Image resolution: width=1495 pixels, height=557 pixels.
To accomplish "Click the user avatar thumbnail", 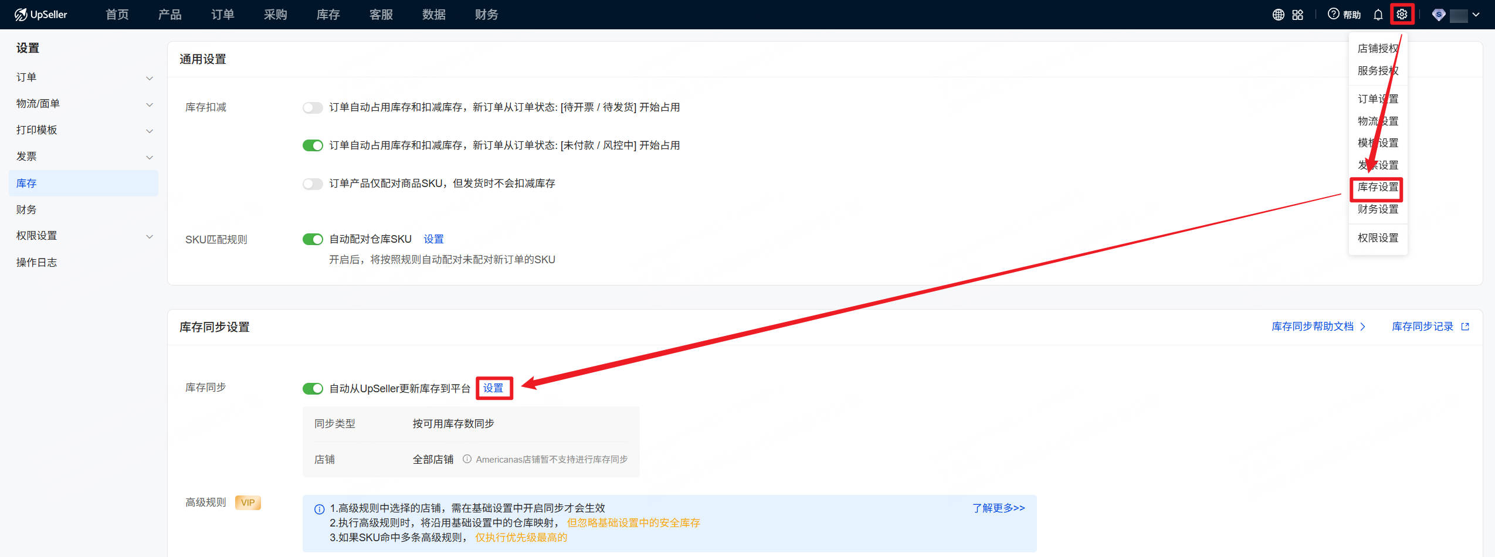I will 1459,15.
